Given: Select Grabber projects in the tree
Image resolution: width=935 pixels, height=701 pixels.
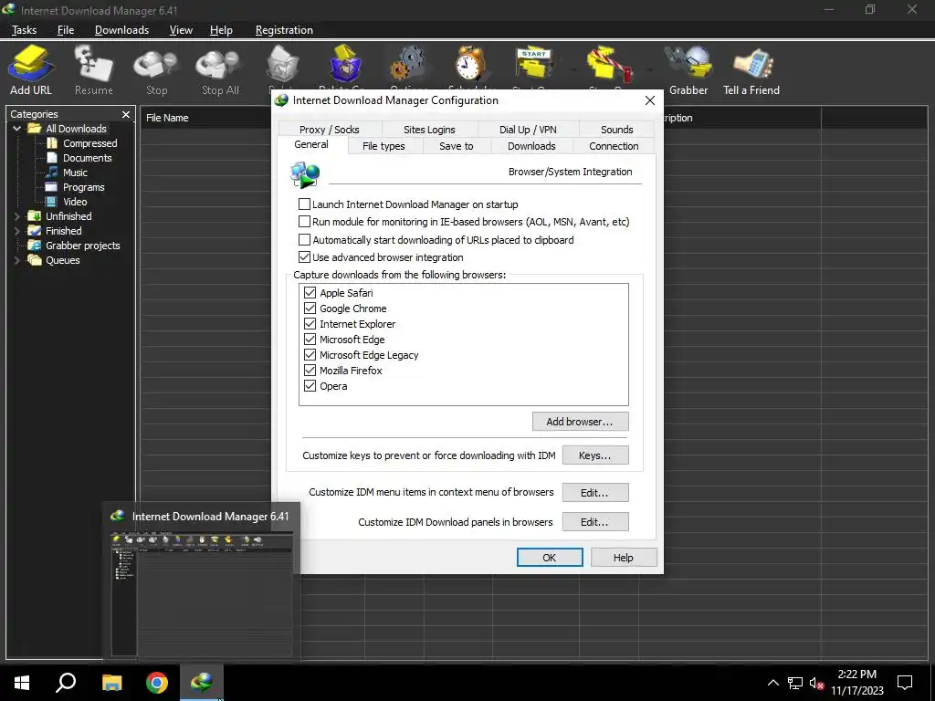Looking at the screenshot, I should (82, 246).
